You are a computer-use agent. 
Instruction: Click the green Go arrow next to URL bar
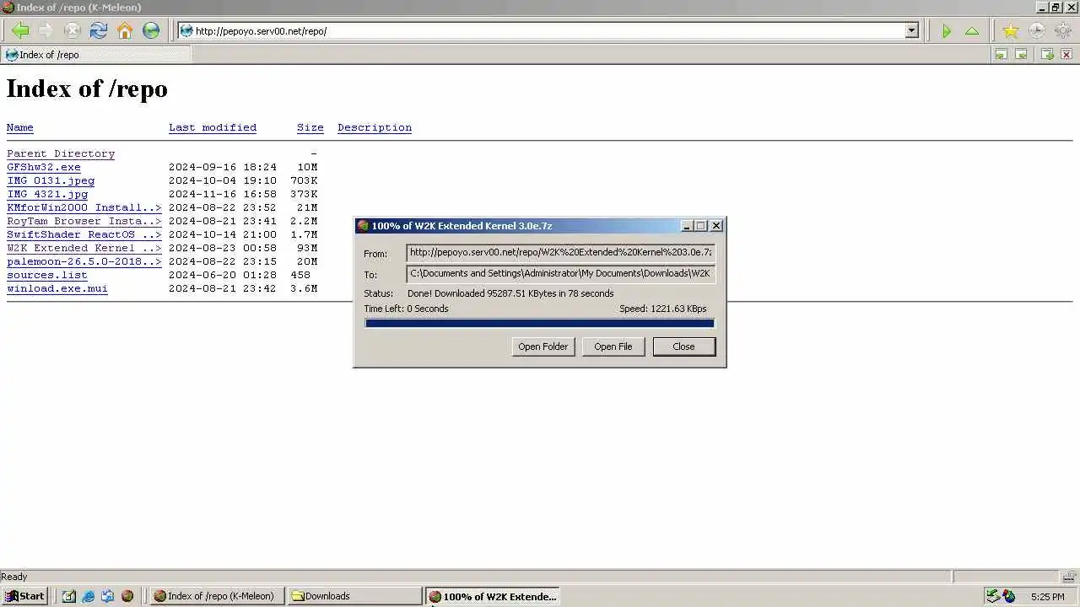coord(946,31)
